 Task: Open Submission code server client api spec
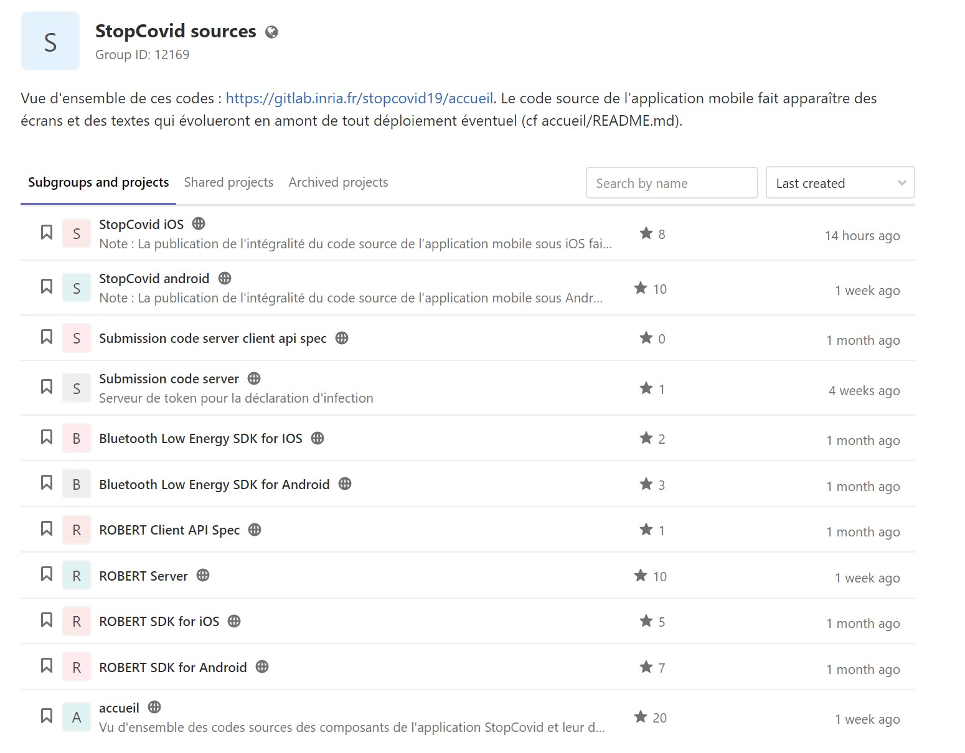(x=212, y=339)
